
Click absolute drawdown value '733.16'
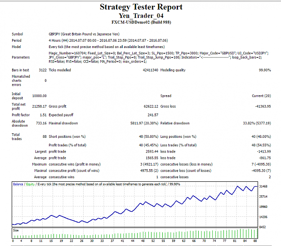(x=41, y=123)
